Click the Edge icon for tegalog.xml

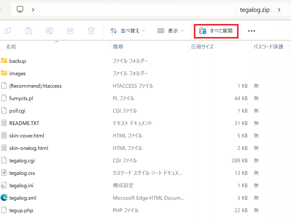click(4, 197)
